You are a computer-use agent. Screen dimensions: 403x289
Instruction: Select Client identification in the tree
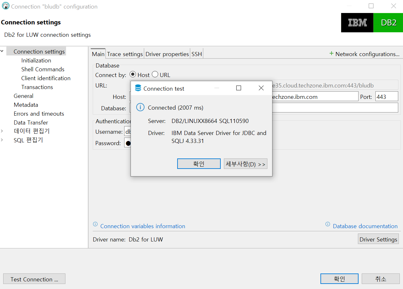[x=46, y=78]
